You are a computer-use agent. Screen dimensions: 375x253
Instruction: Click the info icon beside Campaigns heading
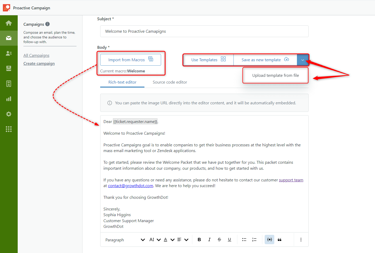pos(47,24)
